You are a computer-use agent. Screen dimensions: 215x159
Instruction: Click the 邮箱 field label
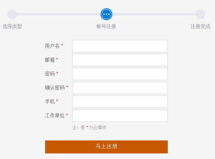[x=50, y=60]
